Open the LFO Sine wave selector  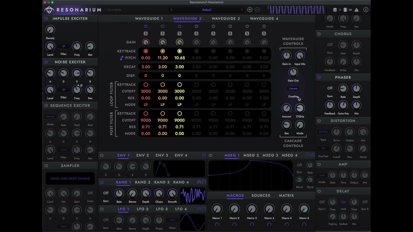[x=172, y=220]
